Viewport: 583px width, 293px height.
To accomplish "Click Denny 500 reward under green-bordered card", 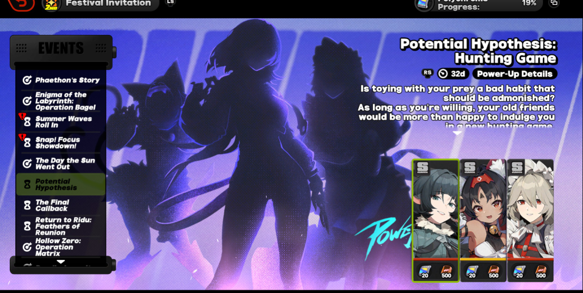I will 447,272.
